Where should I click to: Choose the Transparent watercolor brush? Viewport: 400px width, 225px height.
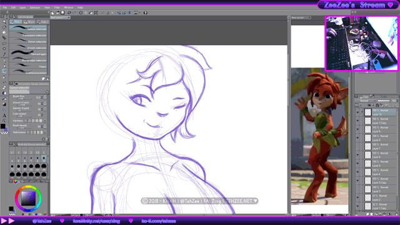point(28,35)
